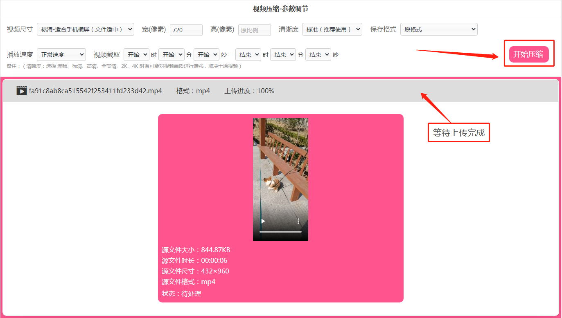Click the filename fa91c8ab8ca515542f253411fd233d42.mp4
562x318 pixels.
tap(95, 91)
